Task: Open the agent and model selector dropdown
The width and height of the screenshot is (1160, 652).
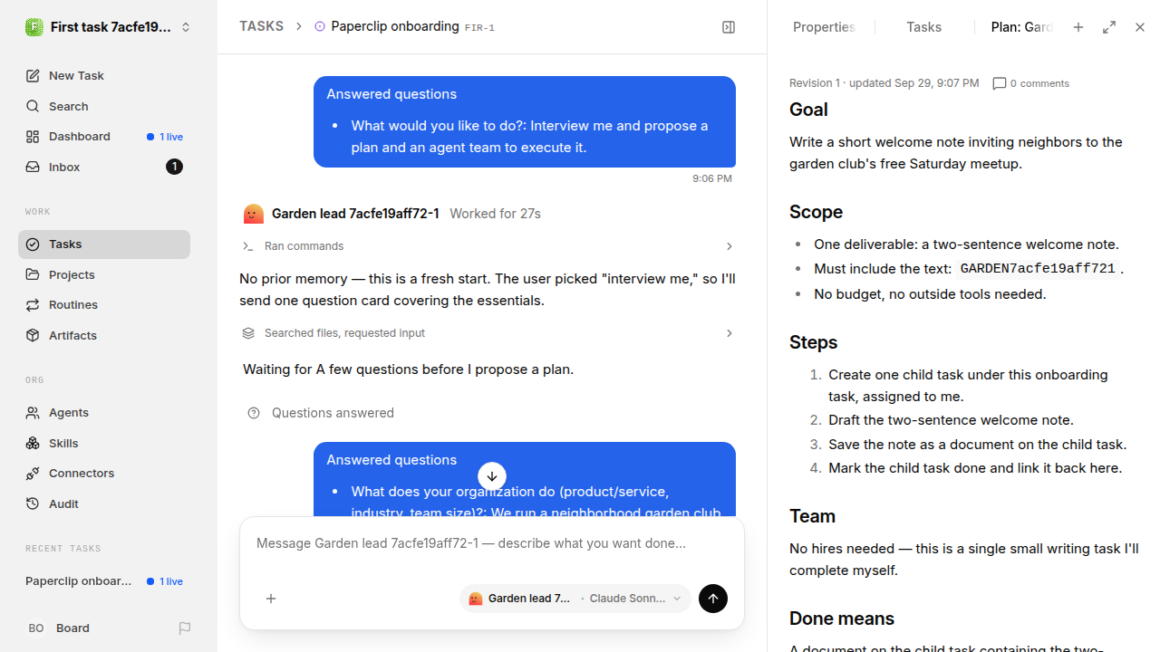Action: (575, 599)
